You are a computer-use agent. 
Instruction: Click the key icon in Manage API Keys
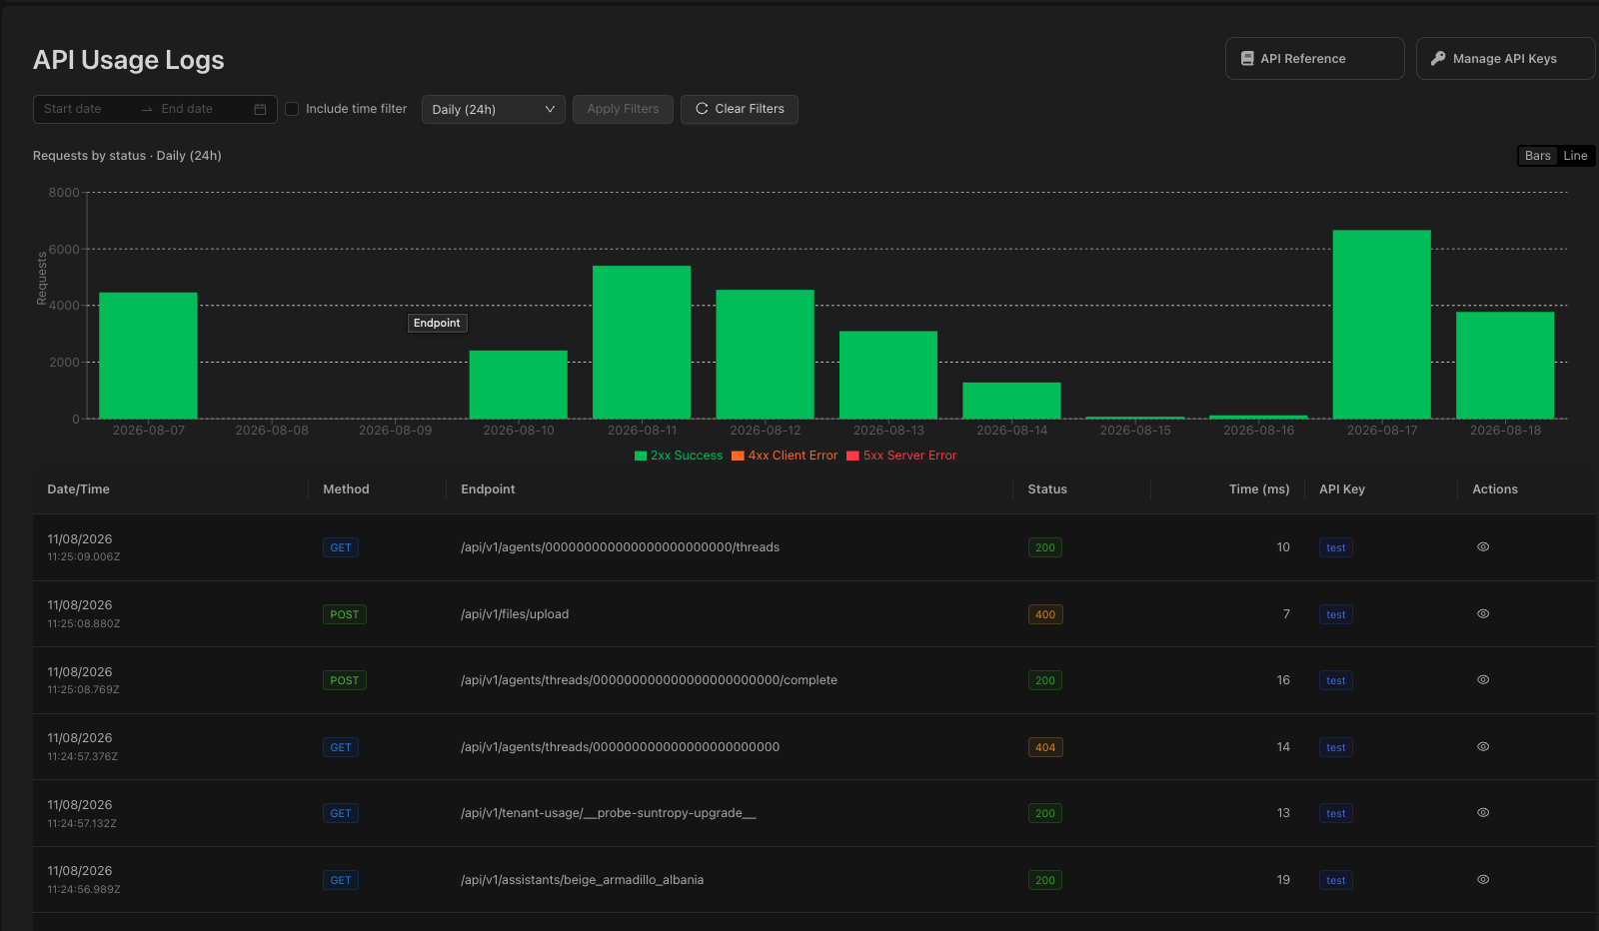pyautogui.click(x=1438, y=59)
